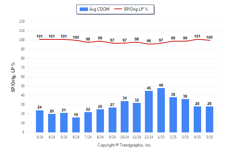
Task: Click the 34 bar value label
Action: (125, 98)
